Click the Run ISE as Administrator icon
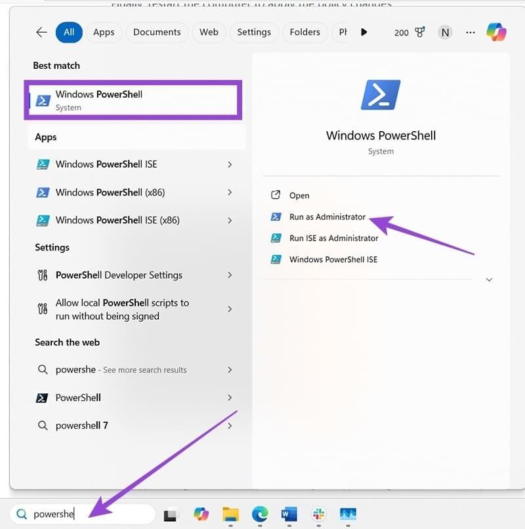 (276, 238)
